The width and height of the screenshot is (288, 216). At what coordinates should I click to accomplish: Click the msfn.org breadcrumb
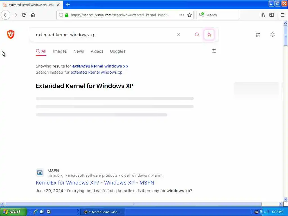point(55,175)
